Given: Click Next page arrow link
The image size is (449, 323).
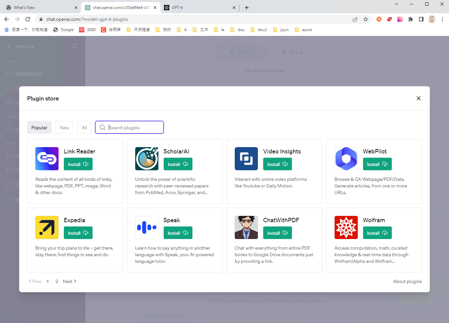Looking at the screenshot, I should (x=69, y=281).
